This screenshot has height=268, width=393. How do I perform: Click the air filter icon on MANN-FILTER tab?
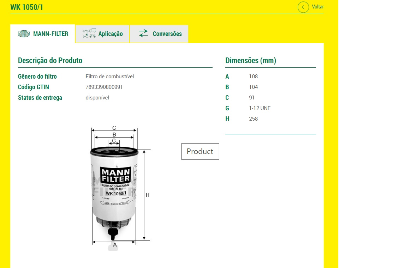coord(24,34)
